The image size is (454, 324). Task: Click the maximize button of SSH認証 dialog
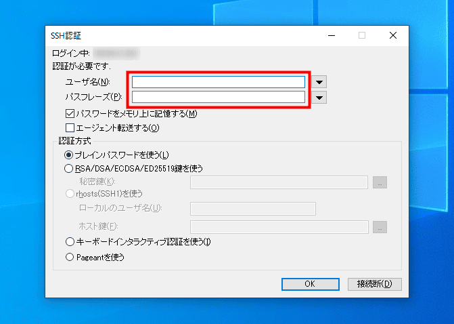point(362,35)
